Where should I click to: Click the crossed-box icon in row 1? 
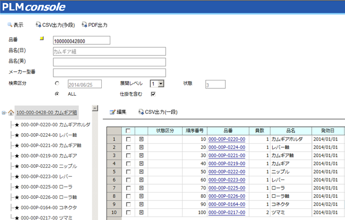[141, 139]
